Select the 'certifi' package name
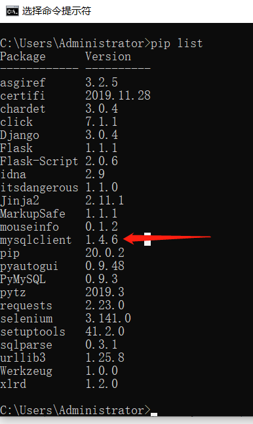 (x=22, y=96)
